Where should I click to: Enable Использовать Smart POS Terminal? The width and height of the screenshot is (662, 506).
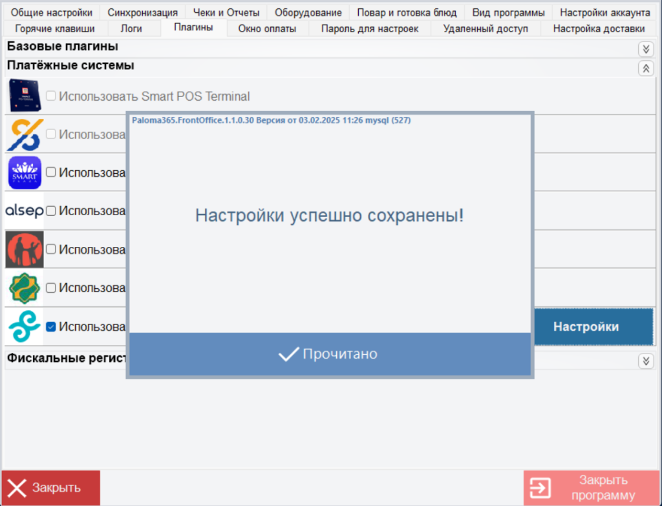point(50,96)
